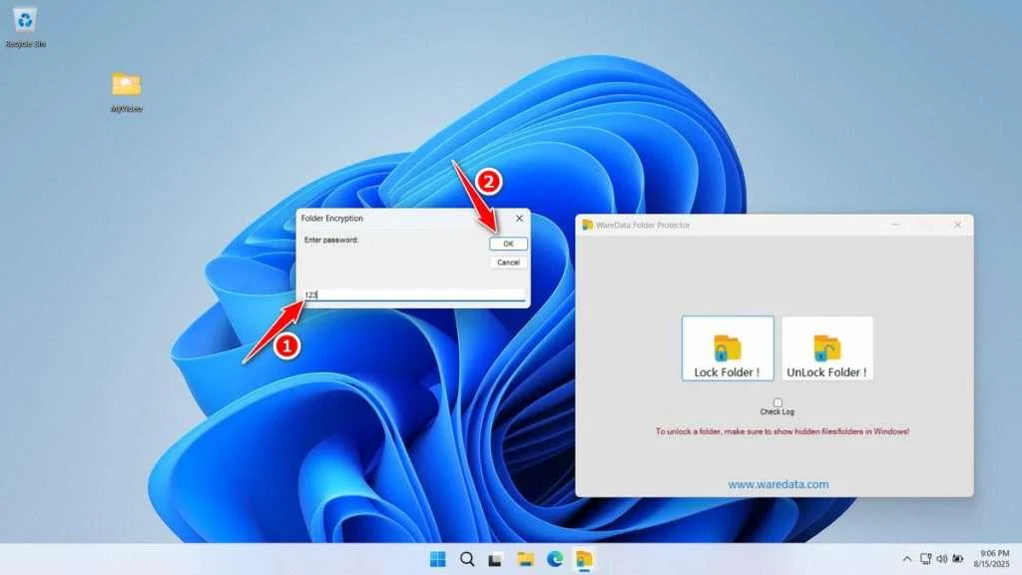Confirm the password with the OK button
Image resolution: width=1022 pixels, height=575 pixels.
coord(507,243)
